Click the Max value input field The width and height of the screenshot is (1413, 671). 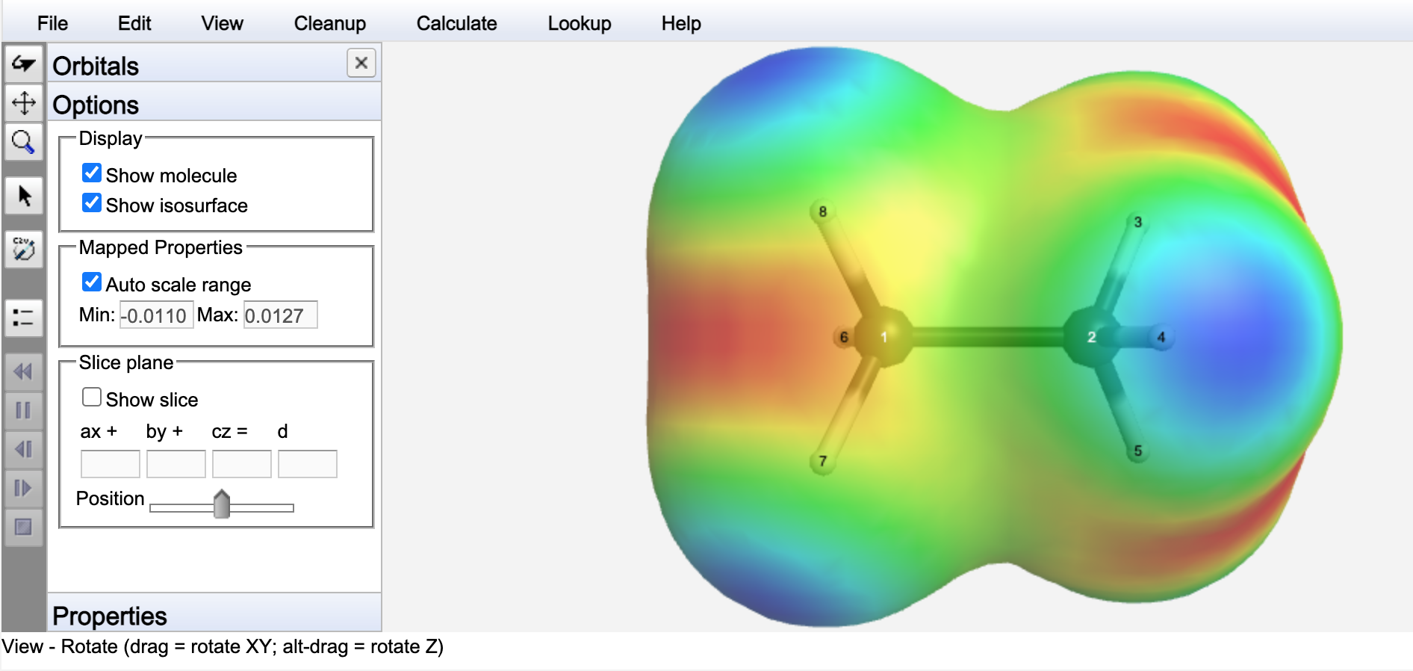[280, 315]
